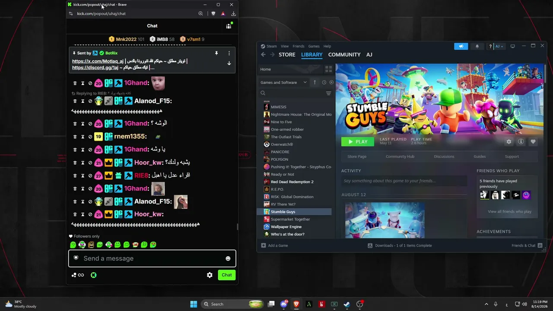Send message with the green Chat button
This screenshot has height=311, width=553.
tap(227, 275)
